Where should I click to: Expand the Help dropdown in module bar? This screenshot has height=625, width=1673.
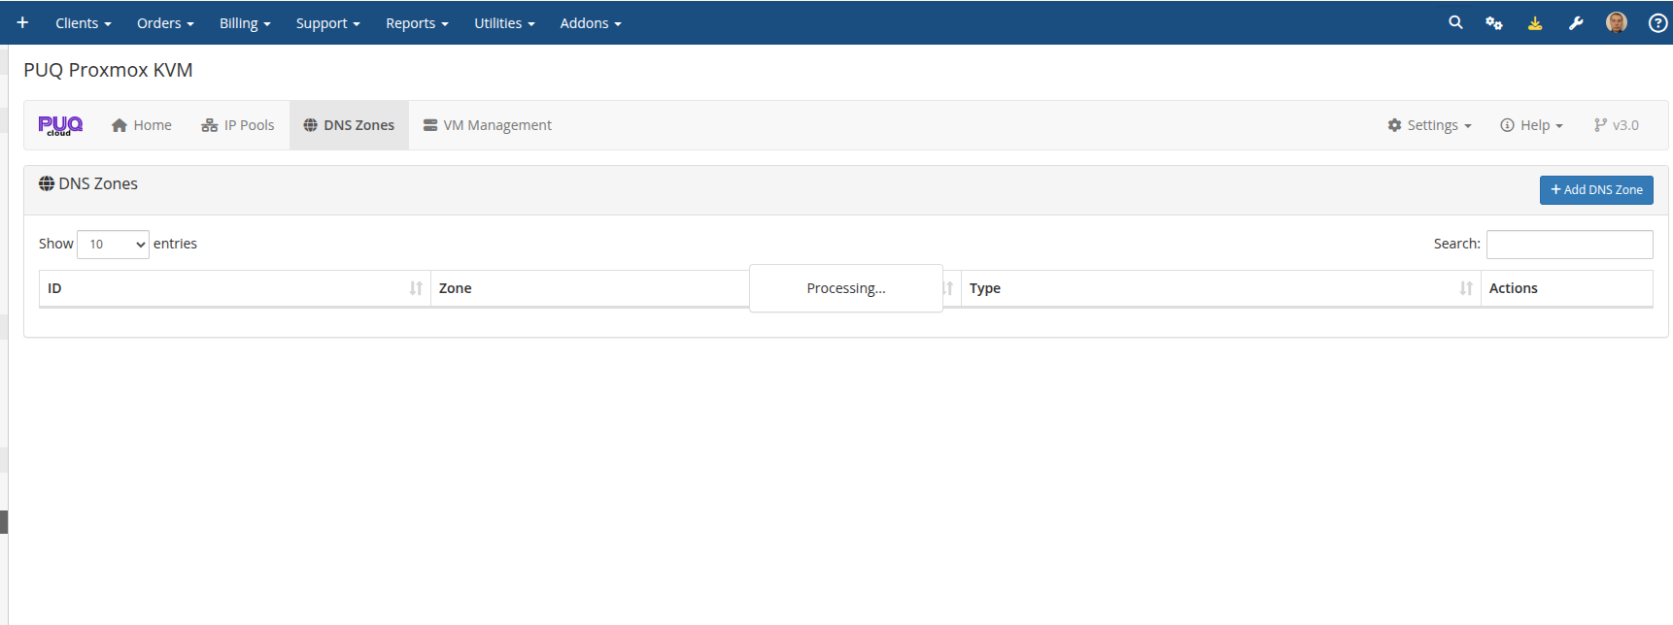tap(1531, 125)
